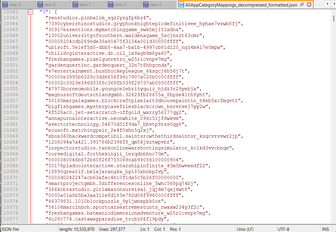Click the 50178pladoointeractive.starshipinfinite string

tap(127, 166)
